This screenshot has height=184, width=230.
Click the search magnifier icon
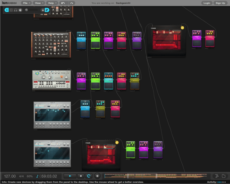[x=27, y=10]
